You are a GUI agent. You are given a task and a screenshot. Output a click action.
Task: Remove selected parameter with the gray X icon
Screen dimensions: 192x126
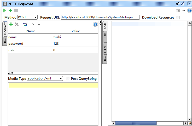[x=17, y=24]
